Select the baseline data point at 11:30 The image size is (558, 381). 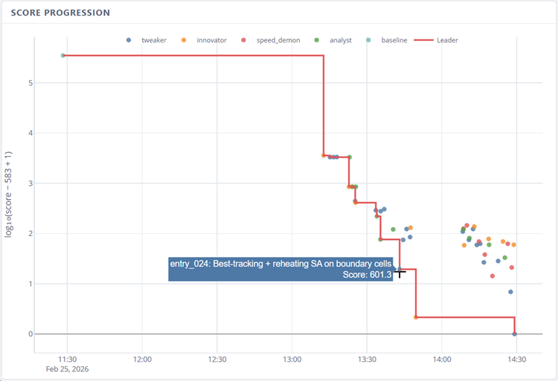coord(63,56)
